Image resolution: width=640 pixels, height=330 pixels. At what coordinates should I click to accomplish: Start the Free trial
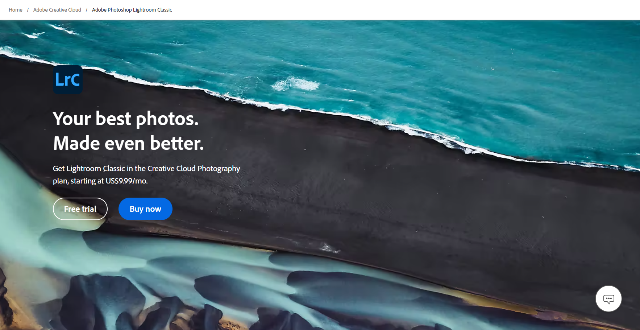(x=80, y=209)
